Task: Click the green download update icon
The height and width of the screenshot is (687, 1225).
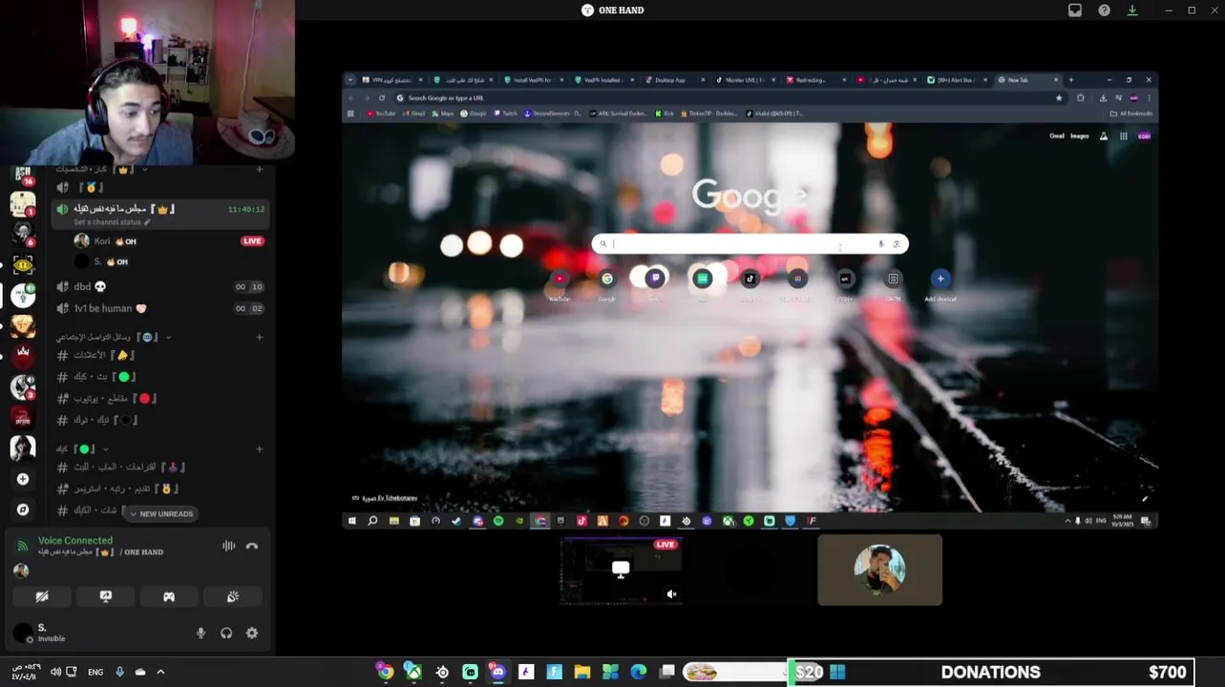Action: (x=1132, y=10)
